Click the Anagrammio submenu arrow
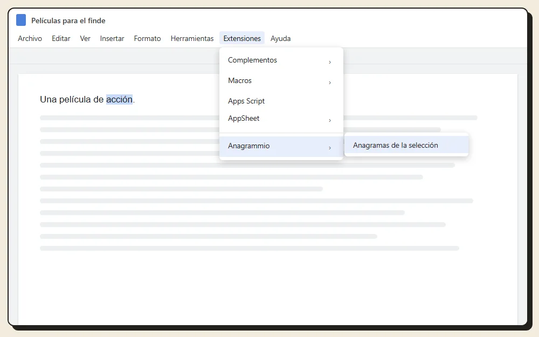 pos(330,148)
